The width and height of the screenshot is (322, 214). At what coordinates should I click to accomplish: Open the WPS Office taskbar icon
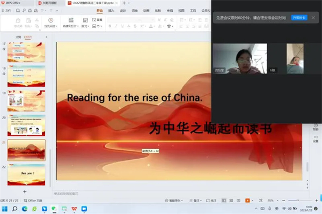click(x=74, y=209)
